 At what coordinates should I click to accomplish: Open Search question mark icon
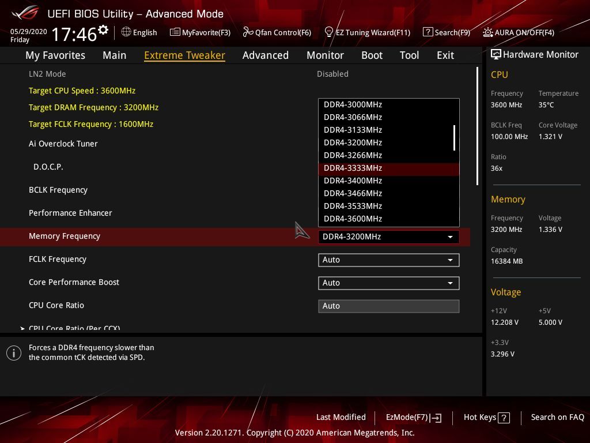[428, 32]
